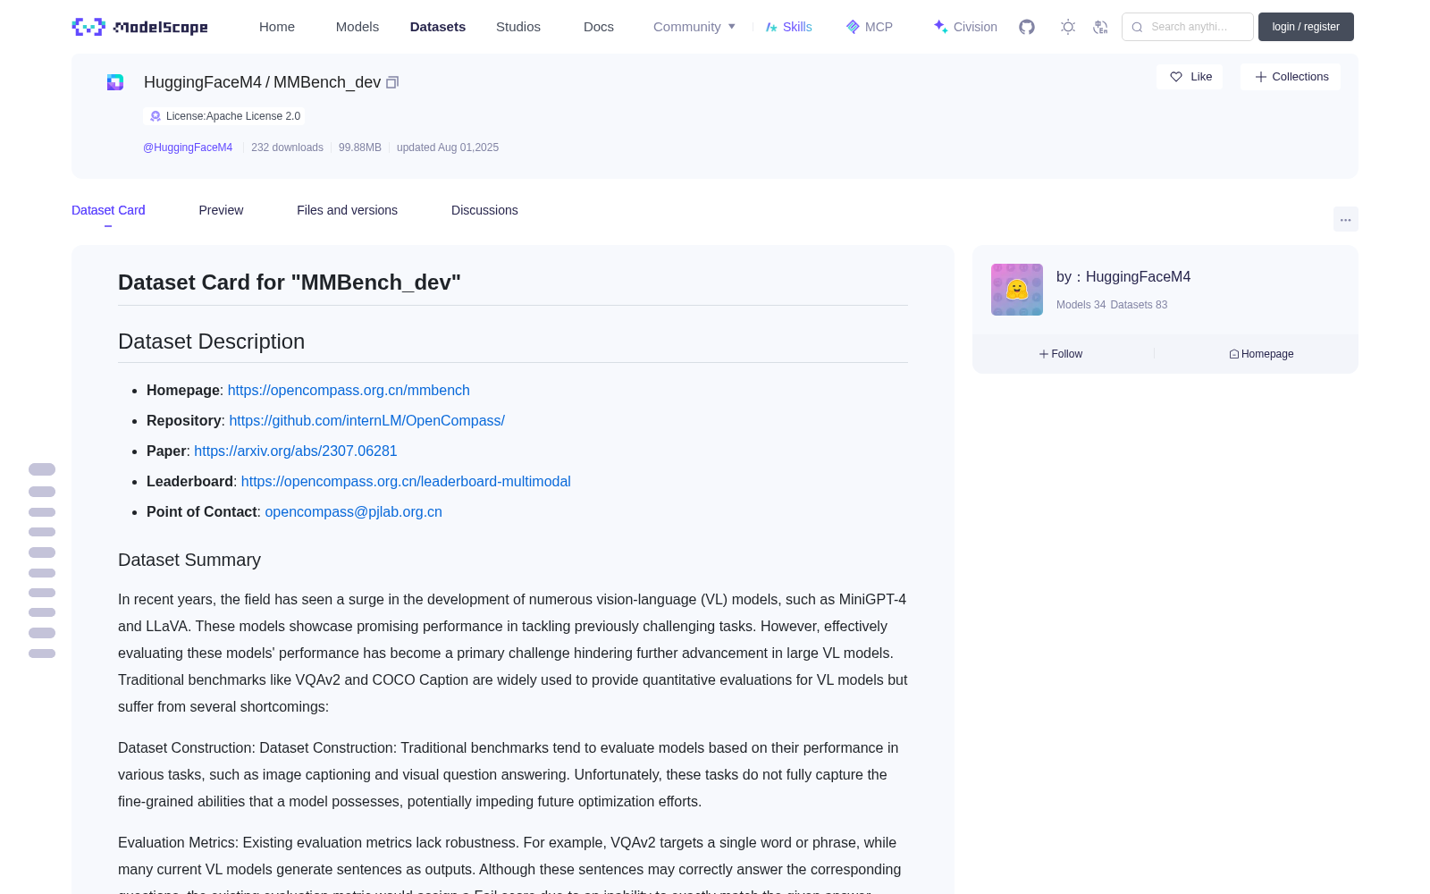This screenshot has height=894, width=1430.
Task: Click the Homepage house icon
Action: 1234,354
